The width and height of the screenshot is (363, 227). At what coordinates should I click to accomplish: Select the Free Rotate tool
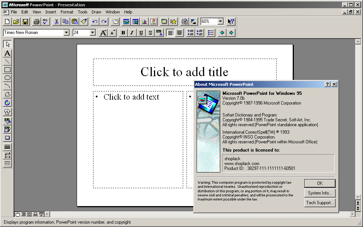point(7,103)
